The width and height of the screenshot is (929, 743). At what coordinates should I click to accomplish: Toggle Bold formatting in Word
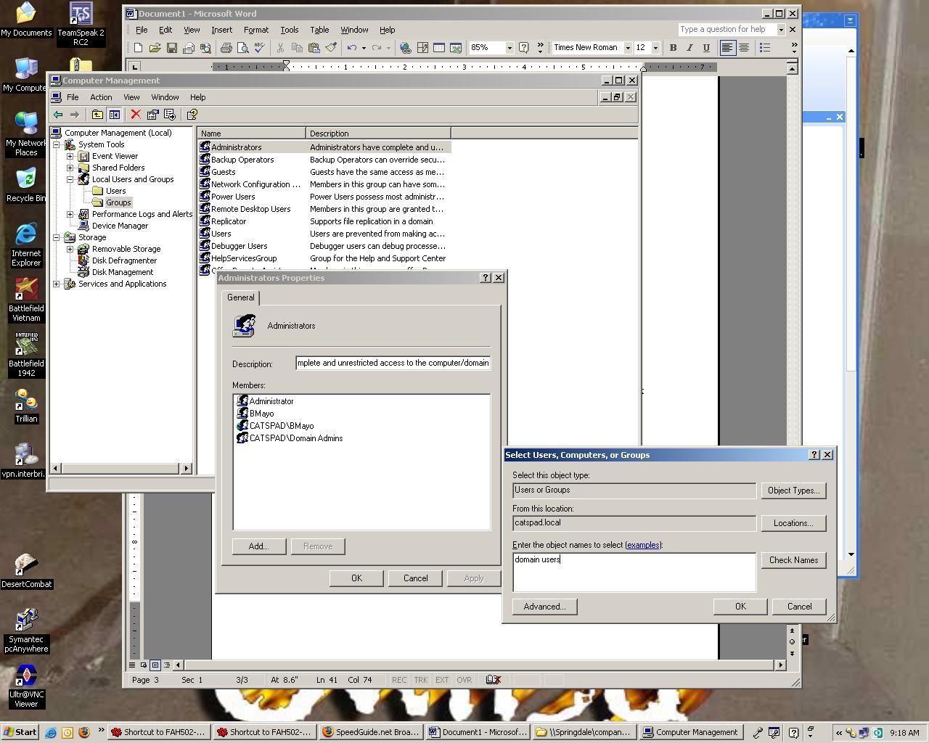(673, 48)
